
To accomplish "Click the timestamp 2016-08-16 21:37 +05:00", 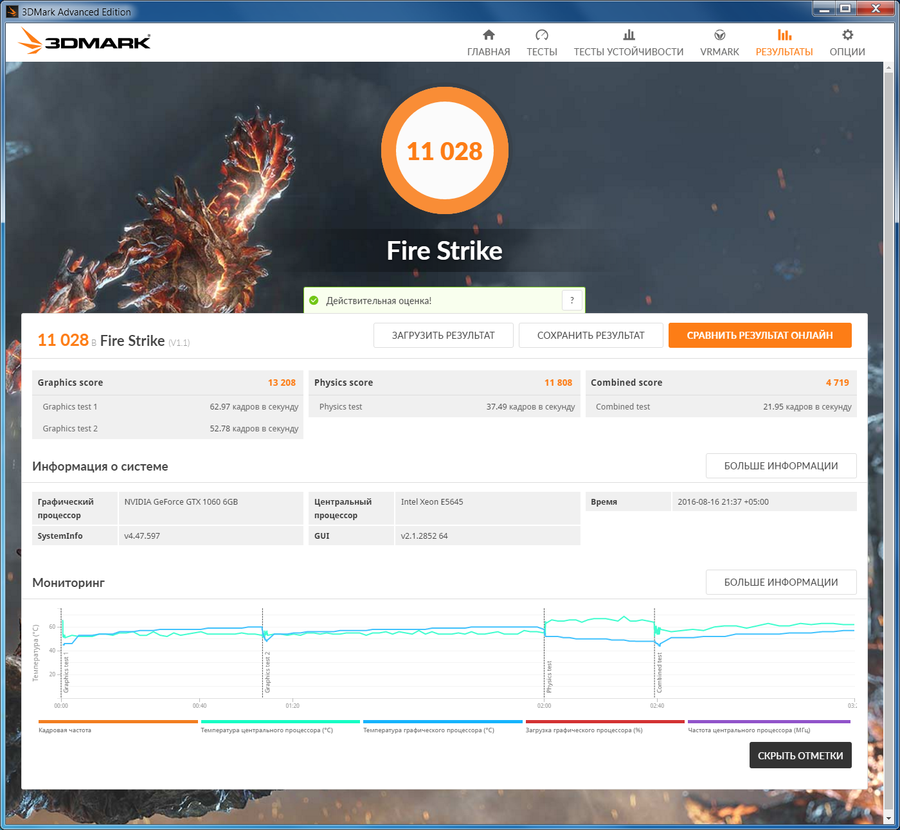I will pyautogui.click(x=723, y=501).
